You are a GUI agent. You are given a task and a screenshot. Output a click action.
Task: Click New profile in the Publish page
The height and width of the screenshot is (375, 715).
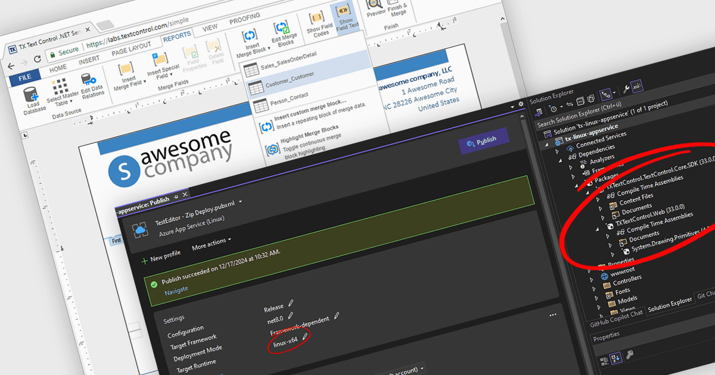point(161,257)
